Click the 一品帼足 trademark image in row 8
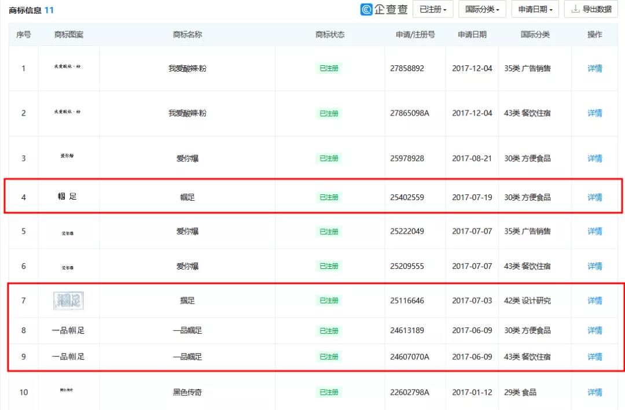This screenshot has height=410, width=625. 68,331
